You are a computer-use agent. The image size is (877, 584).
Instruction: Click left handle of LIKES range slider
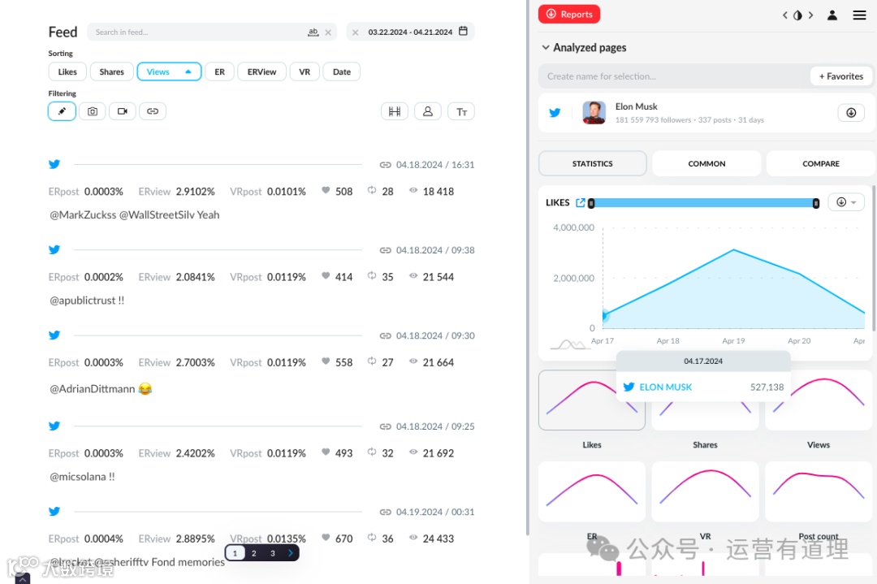click(x=591, y=203)
